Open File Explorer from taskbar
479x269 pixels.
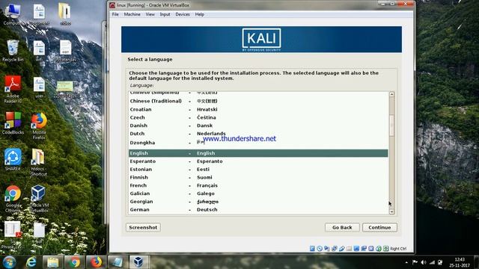click(52, 262)
